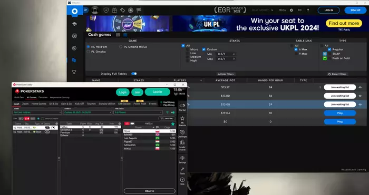This screenshot has height=195, width=369.
Task: Open the Sunday Million tab
Action: point(107,104)
